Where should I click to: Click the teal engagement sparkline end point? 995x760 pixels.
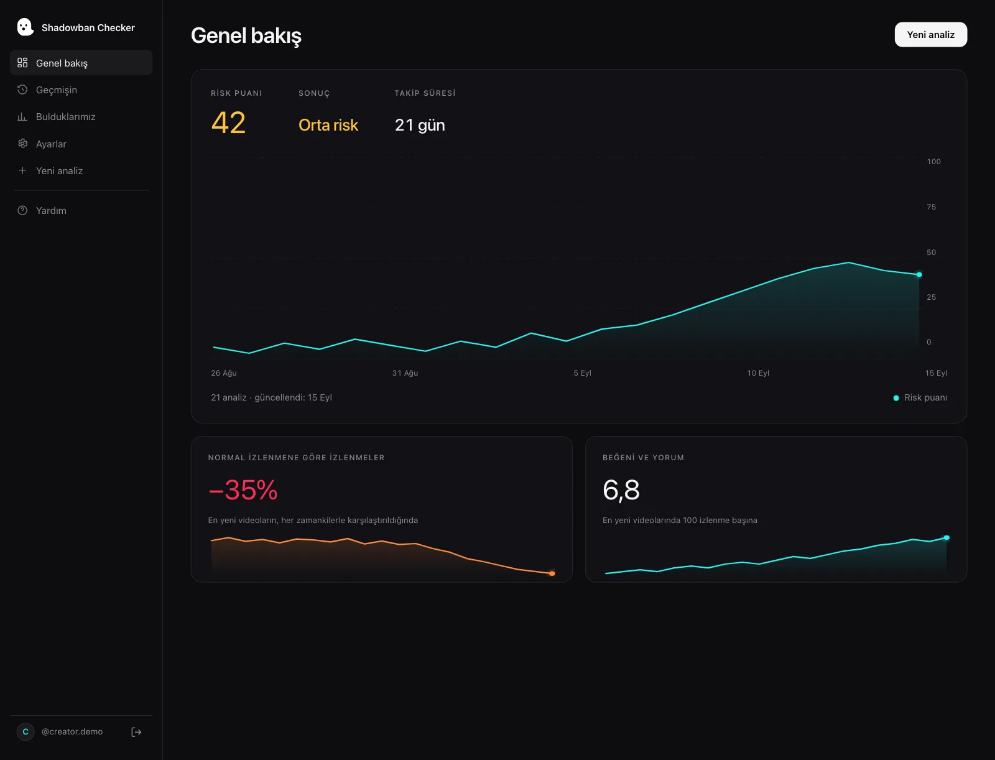(946, 537)
